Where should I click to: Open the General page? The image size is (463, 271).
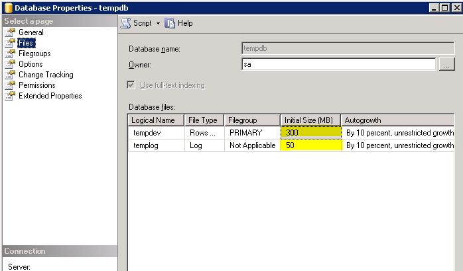31,32
